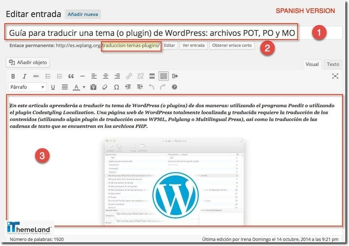Insert a horizontal line
The image size is (349, 246).
[x=83, y=76]
